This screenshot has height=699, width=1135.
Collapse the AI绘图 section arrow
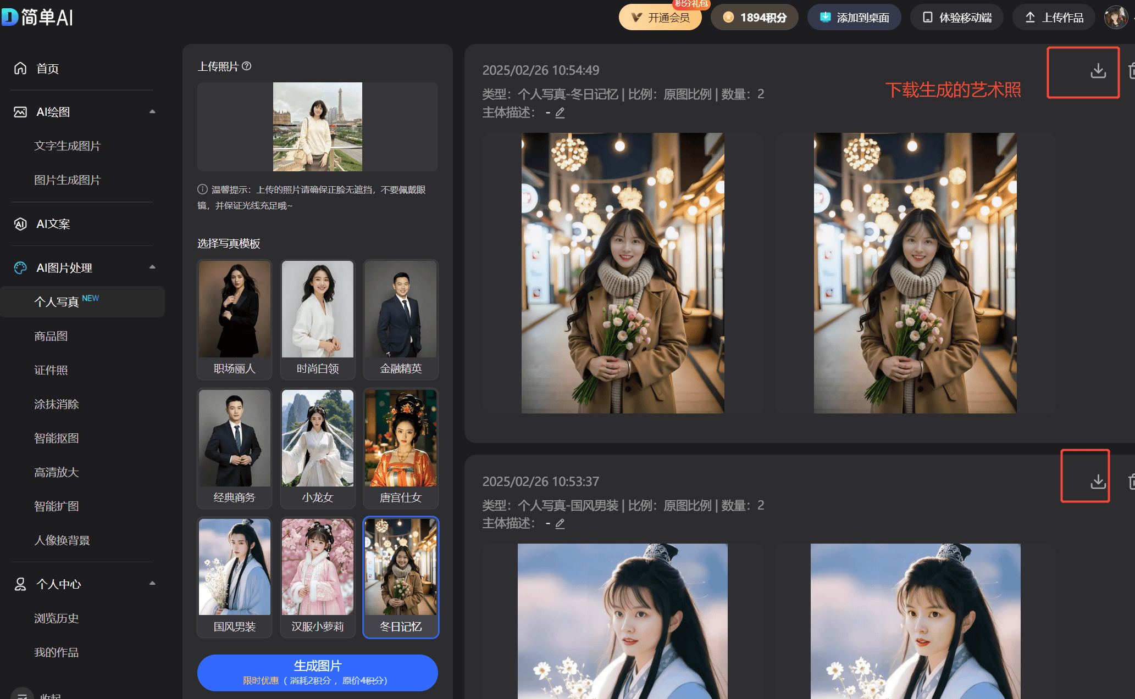click(x=152, y=111)
